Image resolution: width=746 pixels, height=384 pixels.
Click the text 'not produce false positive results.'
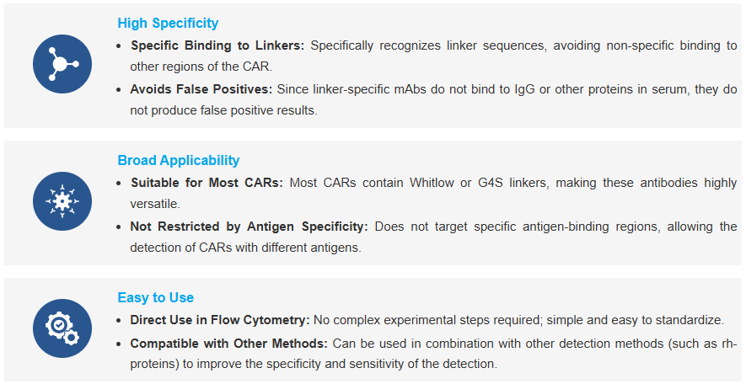tap(223, 110)
